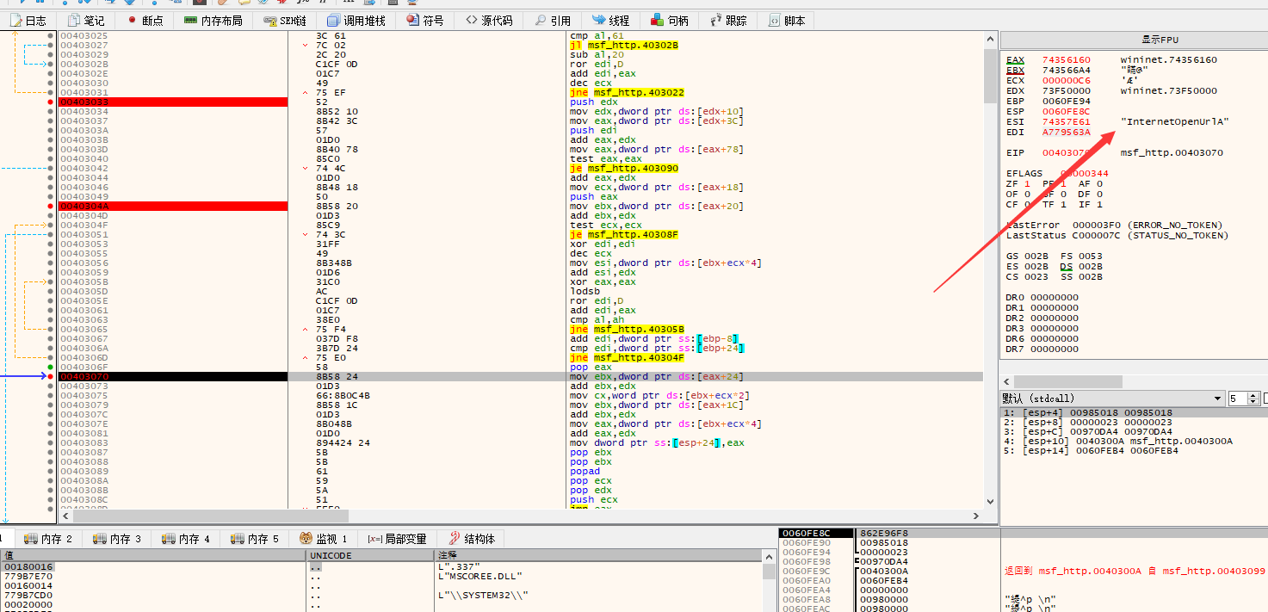Select the DR0 debug register value

click(x=1054, y=298)
